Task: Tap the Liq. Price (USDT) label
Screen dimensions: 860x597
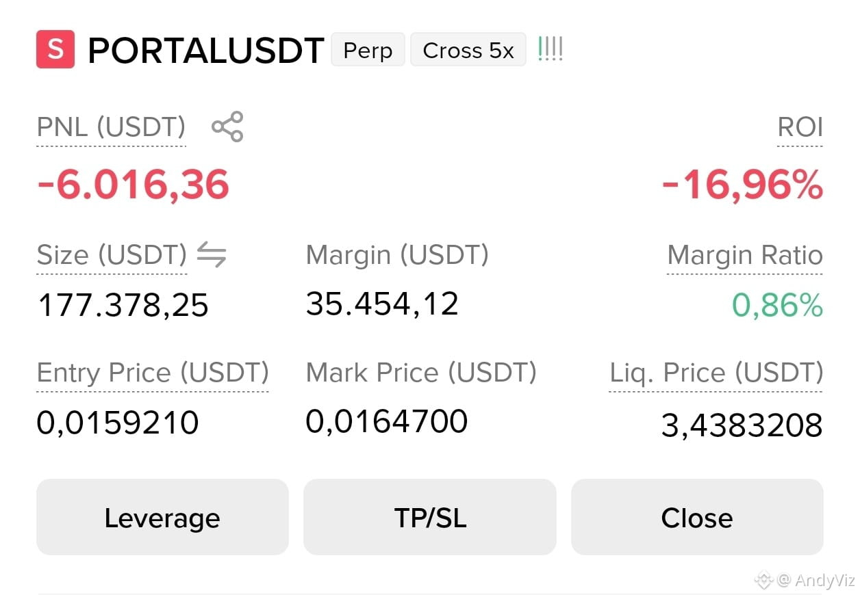Action: [x=716, y=373]
